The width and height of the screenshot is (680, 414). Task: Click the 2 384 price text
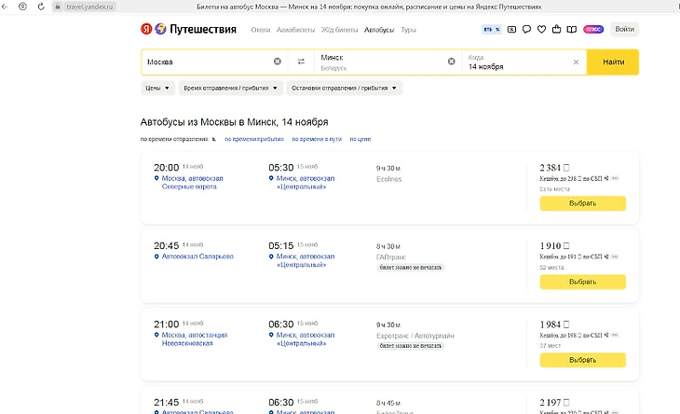pyautogui.click(x=554, y=168)
